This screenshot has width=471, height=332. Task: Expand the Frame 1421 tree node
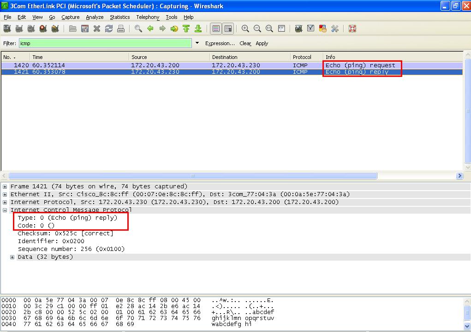5,186
